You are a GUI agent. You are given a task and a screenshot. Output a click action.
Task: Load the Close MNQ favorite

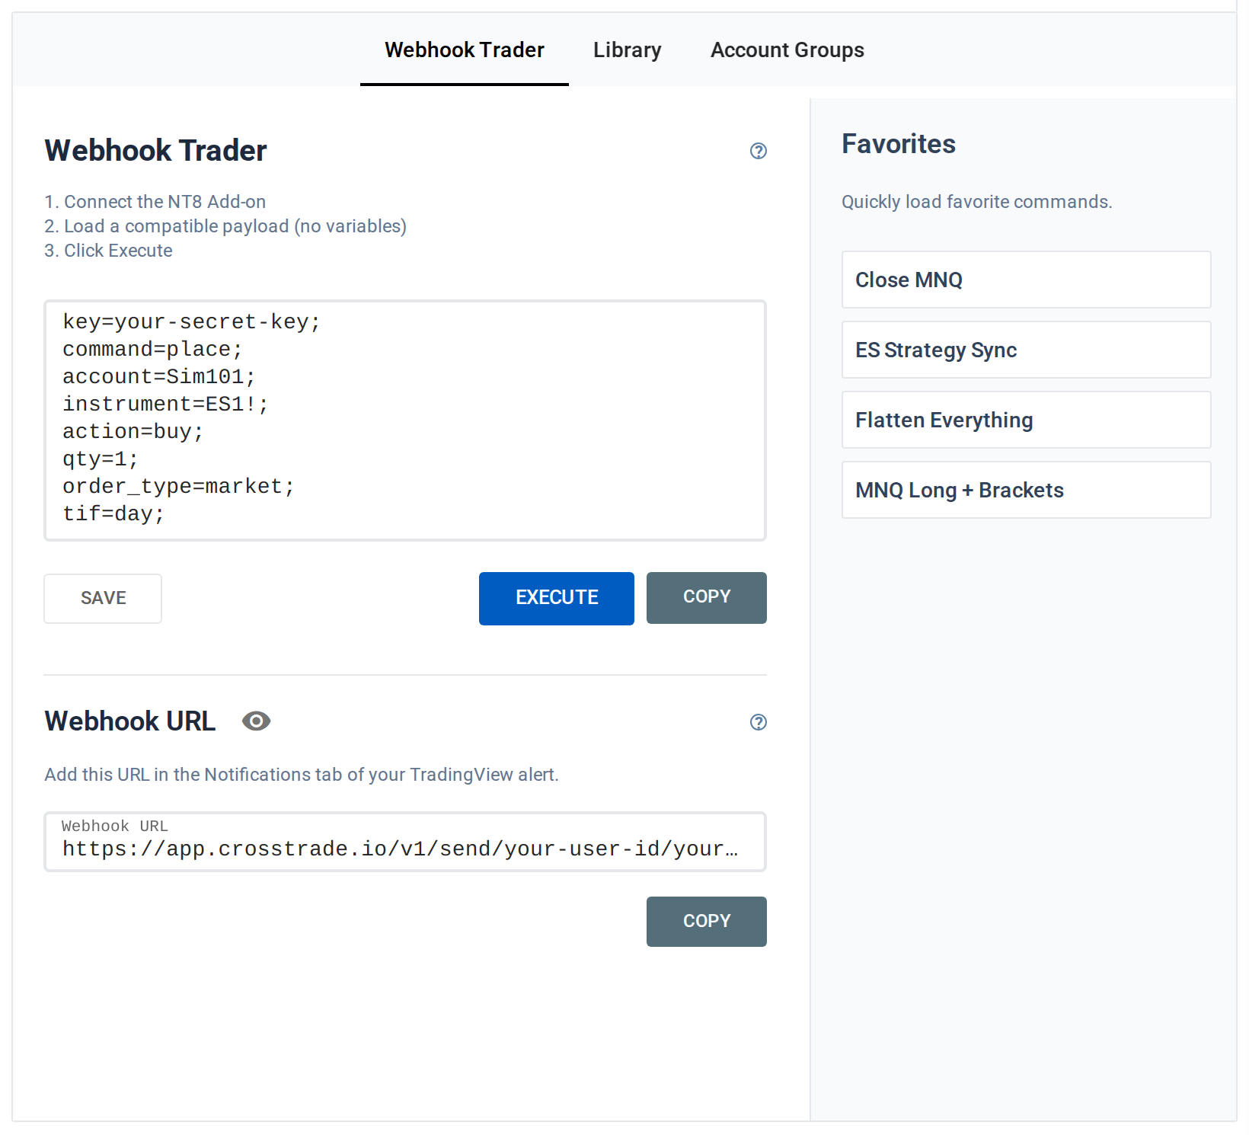(1027, 280)
